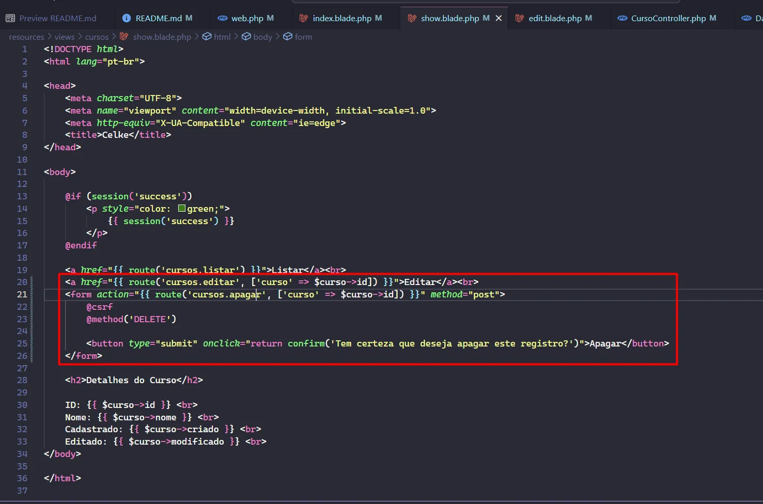This screenshot has height=504, width=763.
Task: Click the green color swatch on line 14
Action: coord(182,209)
